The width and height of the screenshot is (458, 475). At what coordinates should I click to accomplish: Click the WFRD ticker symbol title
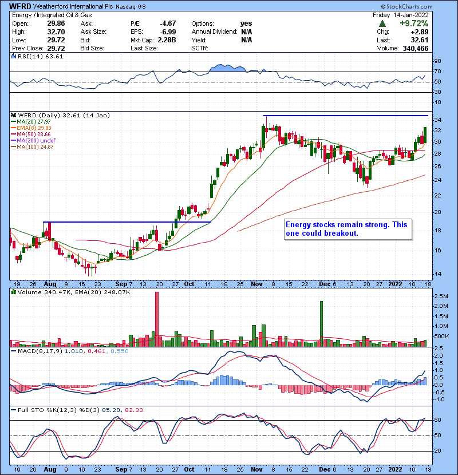20,6
